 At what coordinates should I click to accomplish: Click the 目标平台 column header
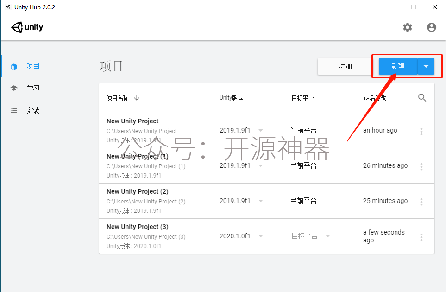coord(302,98)
